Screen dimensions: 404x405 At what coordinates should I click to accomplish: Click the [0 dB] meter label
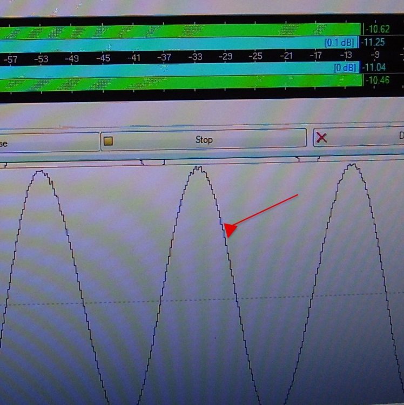(344, 67)
